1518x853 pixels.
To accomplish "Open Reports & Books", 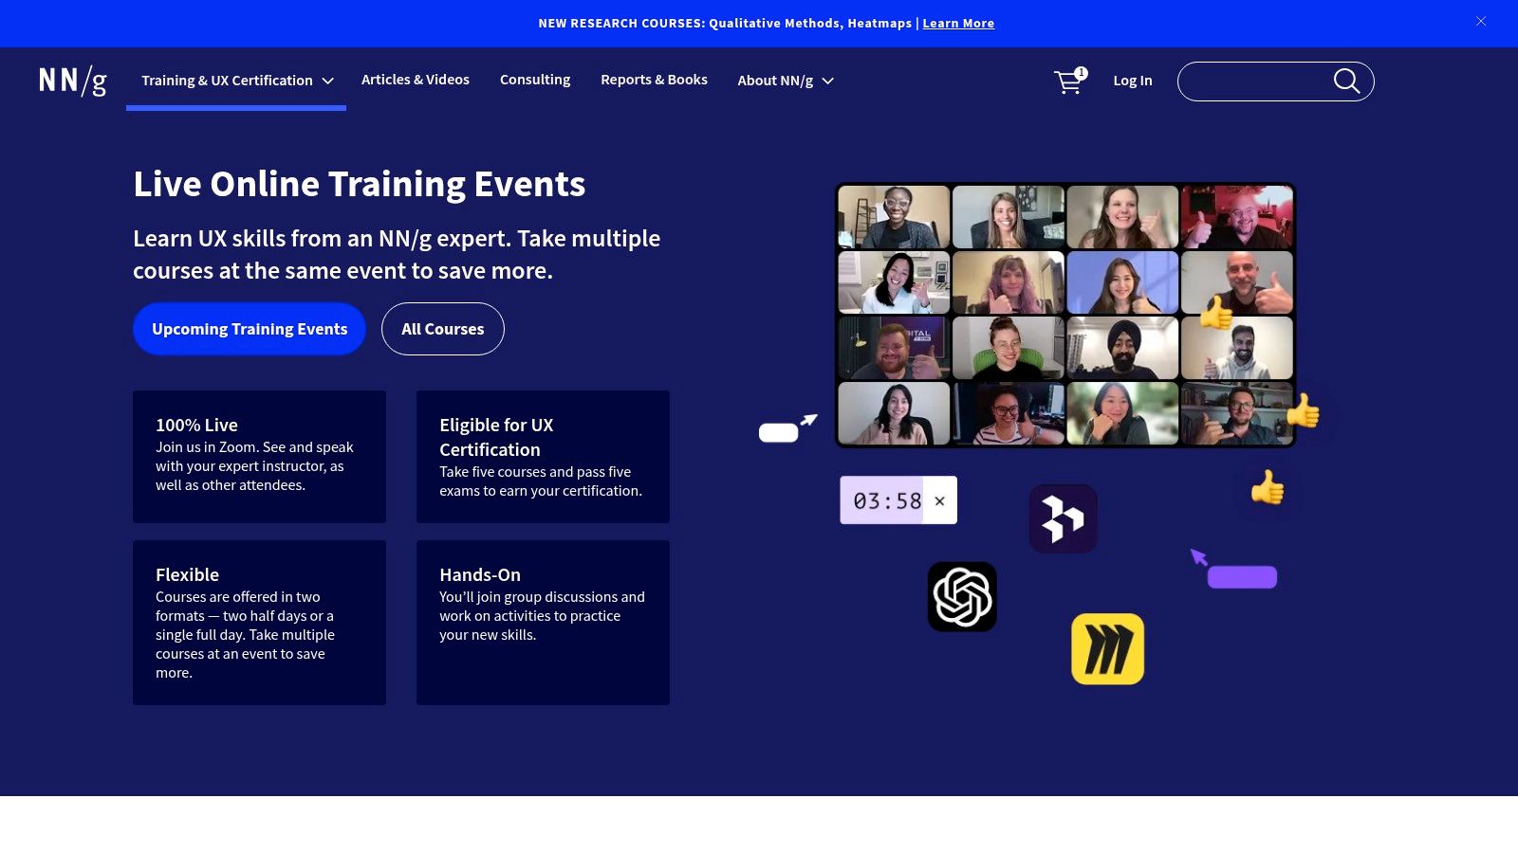I will click(654, 80).
